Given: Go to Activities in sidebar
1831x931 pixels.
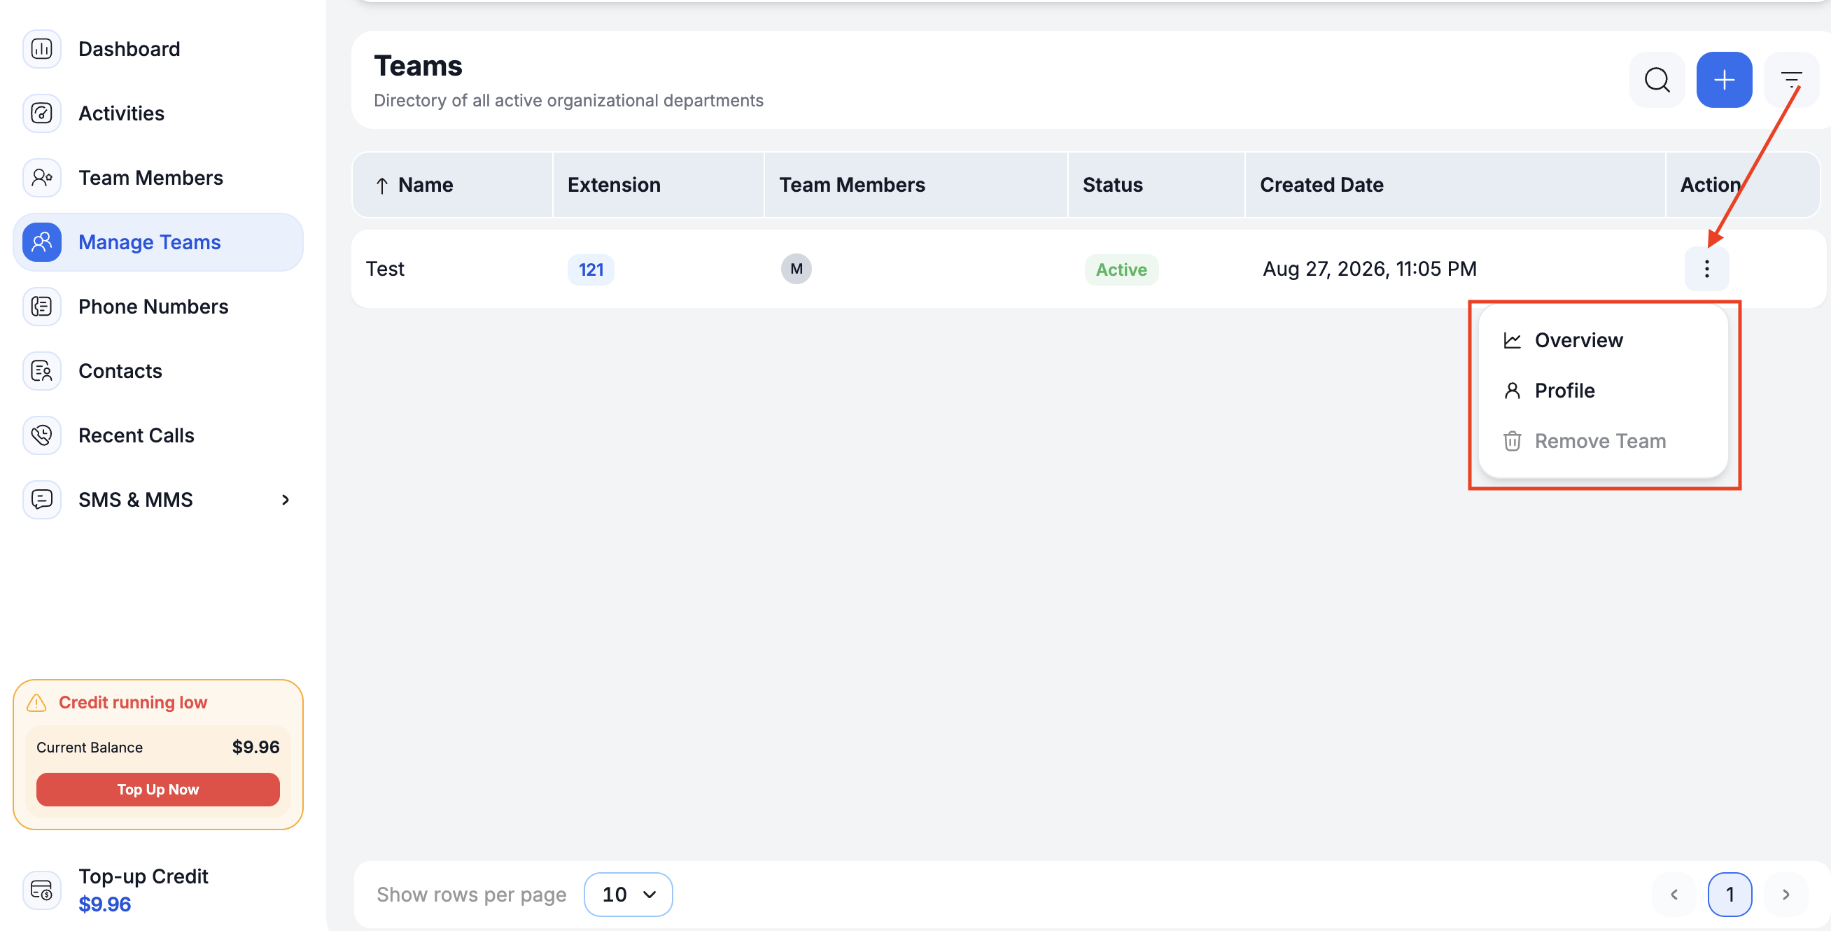Looking at the screenshot, I should click(x=122, y=113).
